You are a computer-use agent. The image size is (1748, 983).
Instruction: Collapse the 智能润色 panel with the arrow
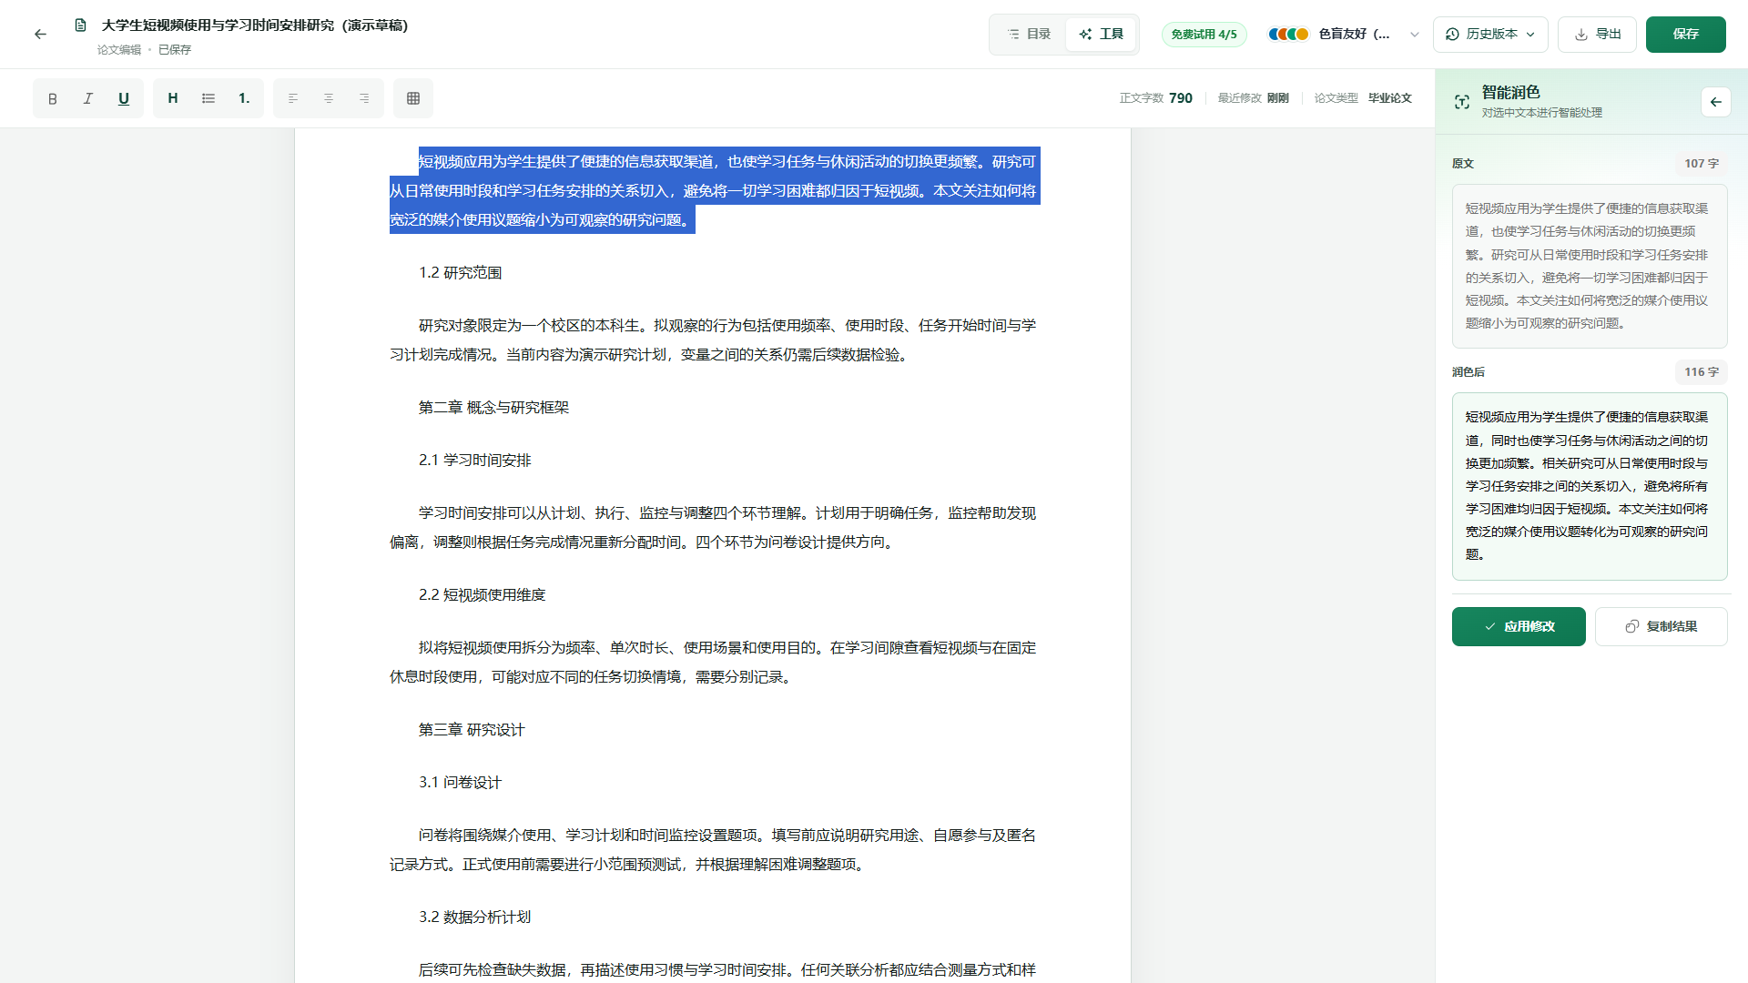pos(1715,102)
